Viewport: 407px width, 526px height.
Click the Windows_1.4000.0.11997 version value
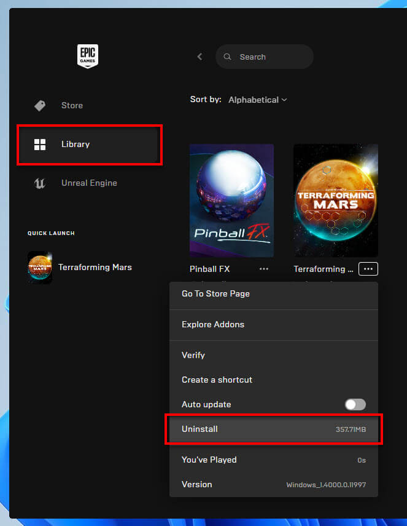coord(326,485)
